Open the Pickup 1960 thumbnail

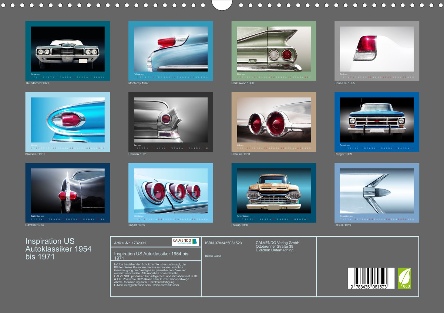(x=274, y=193)
